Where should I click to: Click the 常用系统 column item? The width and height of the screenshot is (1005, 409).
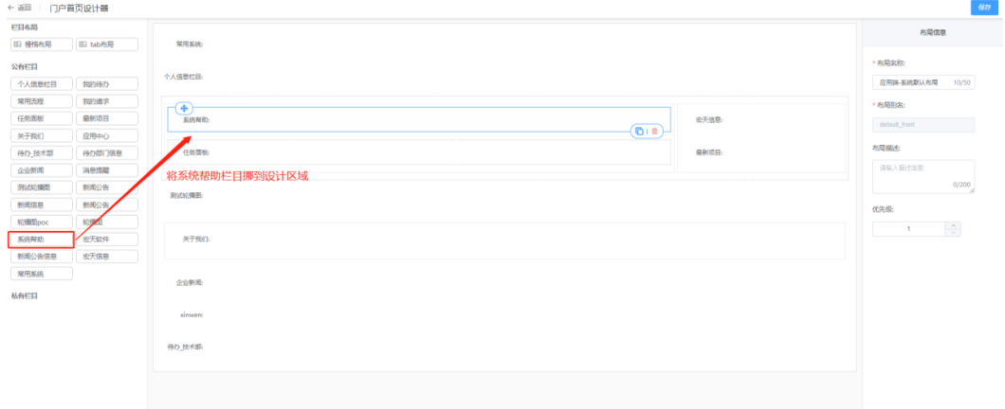pos(42,274)
